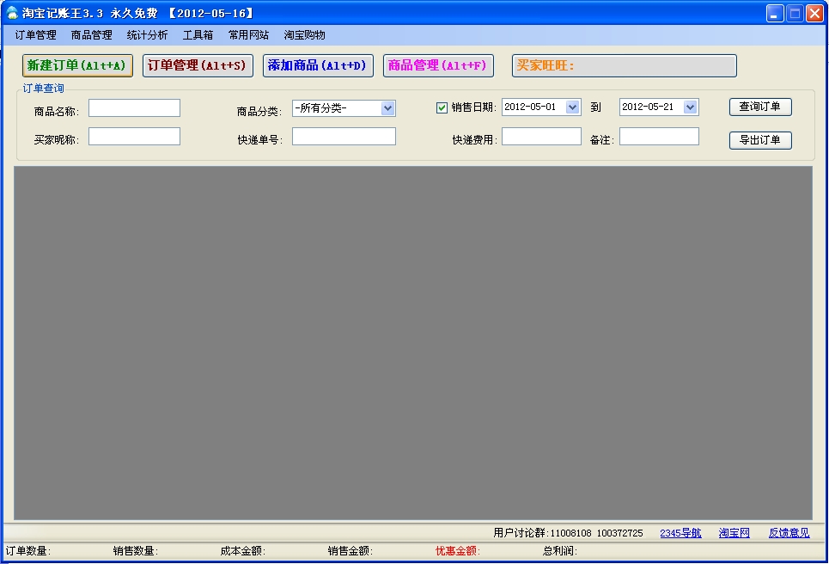
Task: Click 成本金额 status label
Action: pos(242,551)
